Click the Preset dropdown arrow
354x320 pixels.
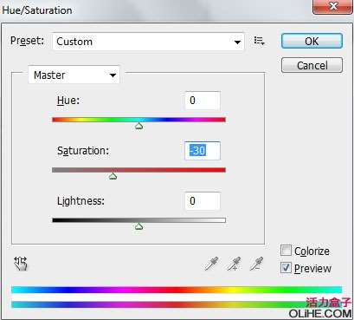point(237,42)
